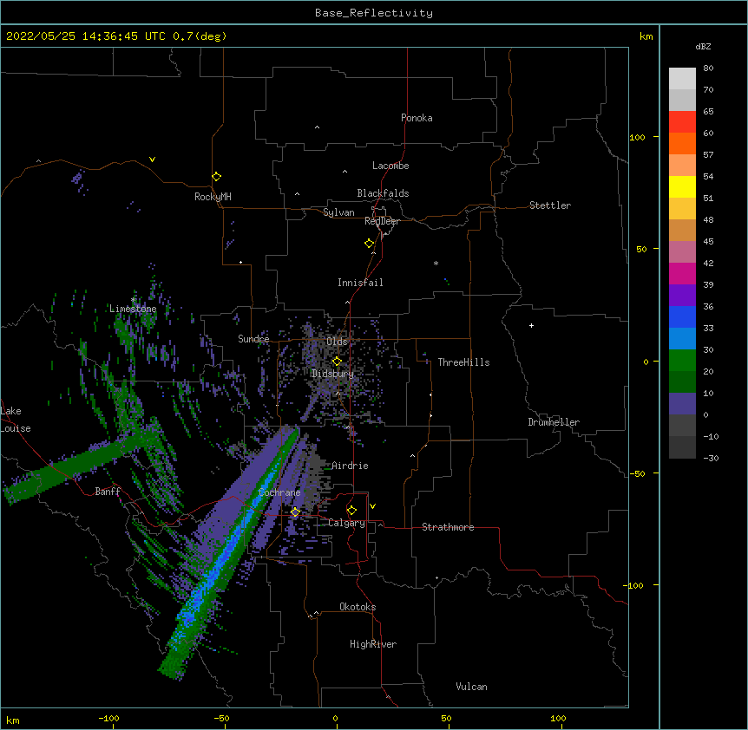Select the Sylvan map label
748x730 pixels.
click(338, 212)
